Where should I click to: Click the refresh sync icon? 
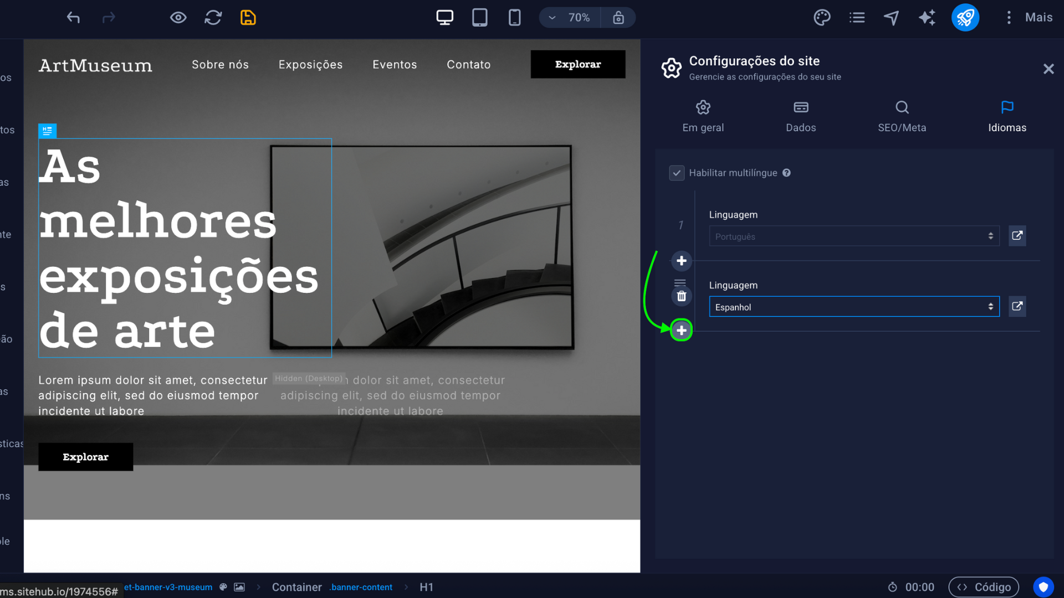pos(213,18)
